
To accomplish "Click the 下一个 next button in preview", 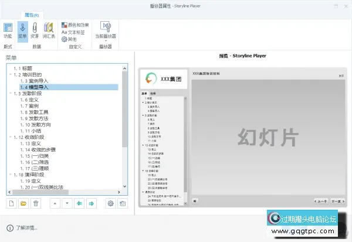I will point(338,201).
